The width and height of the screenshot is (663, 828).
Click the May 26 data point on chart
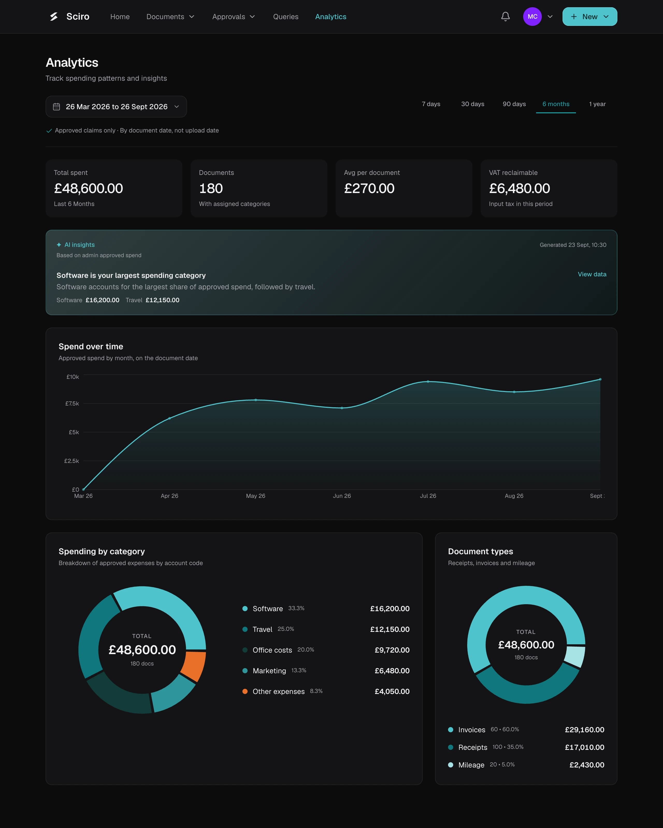point(256,400)
